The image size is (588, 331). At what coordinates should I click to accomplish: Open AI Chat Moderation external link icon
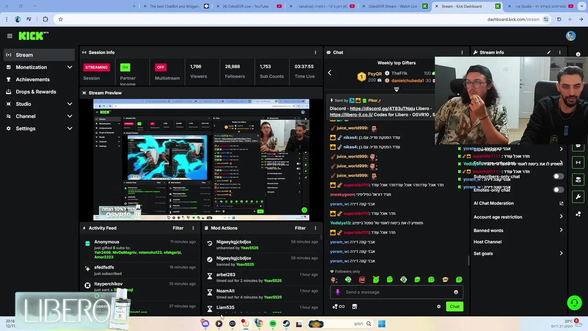(561, 203)
